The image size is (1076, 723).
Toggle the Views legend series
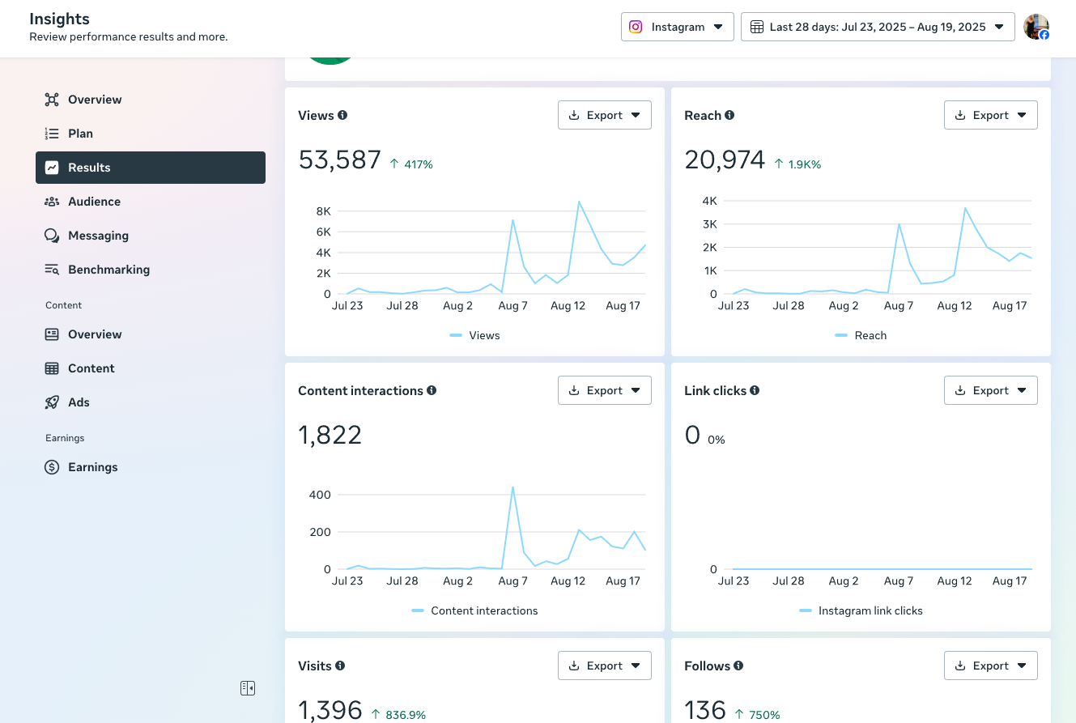[x=475, y=335]
